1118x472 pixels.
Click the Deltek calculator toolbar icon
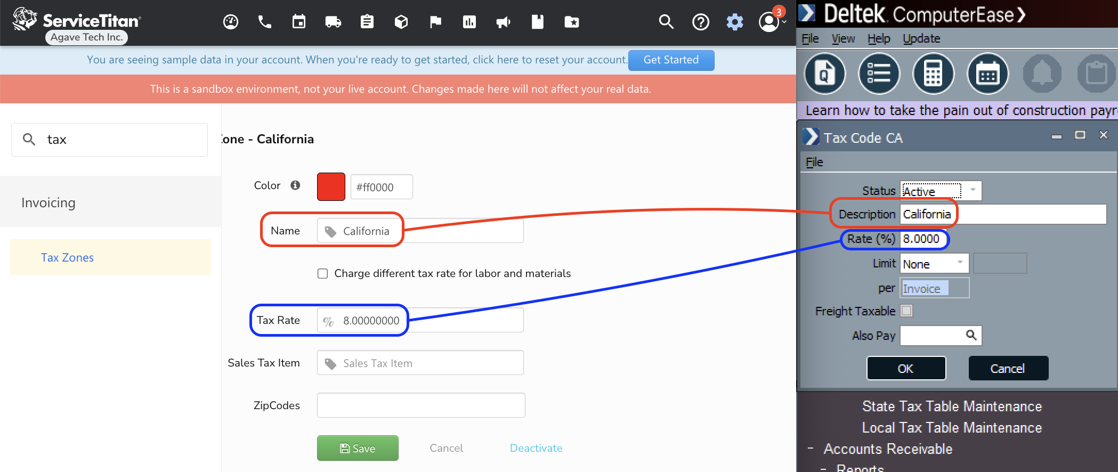point(933,74)
